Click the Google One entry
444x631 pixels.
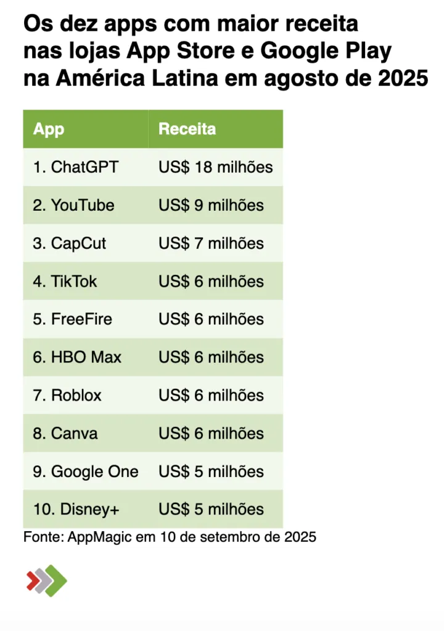pyautogui.click(x=86, y=471)
